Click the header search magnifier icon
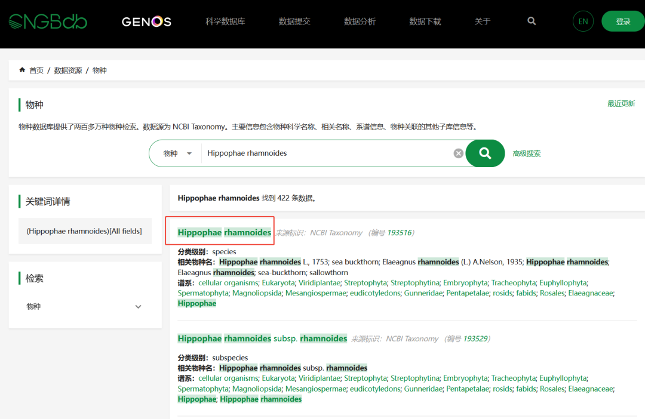The image size is (645, 419). point(532,21)
